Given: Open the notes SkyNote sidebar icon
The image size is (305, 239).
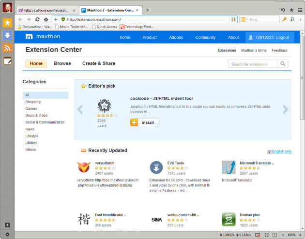Looking at the screenshot, I should 7,60.
